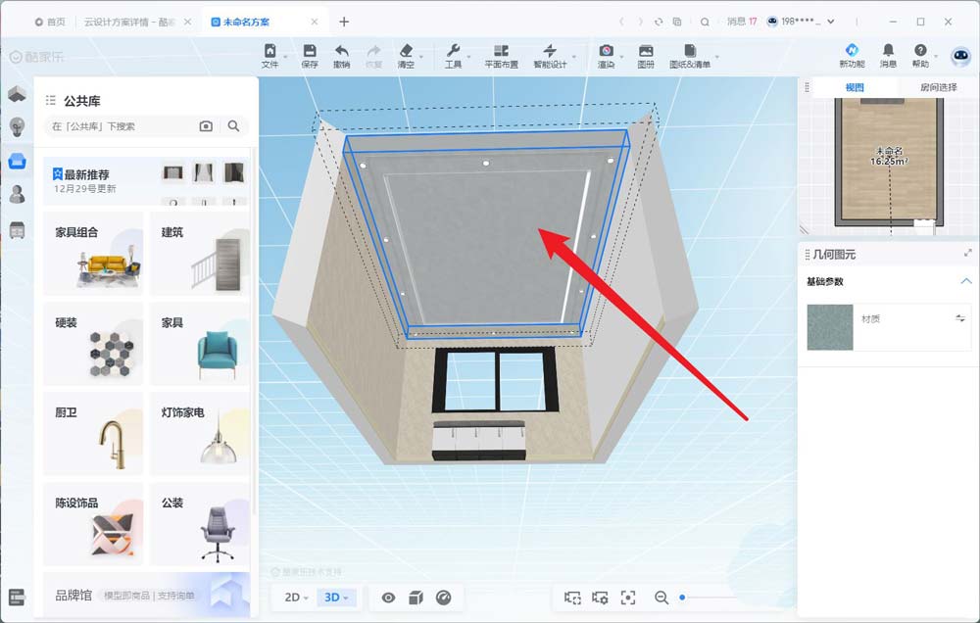This screenshot has width=980, height=623.
Task: Collapse the 基础参数 section chevron
Action: coord(964,282)
